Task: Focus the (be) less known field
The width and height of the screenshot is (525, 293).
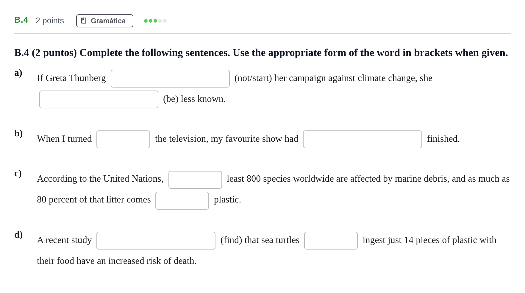Action: click(99, 99)
